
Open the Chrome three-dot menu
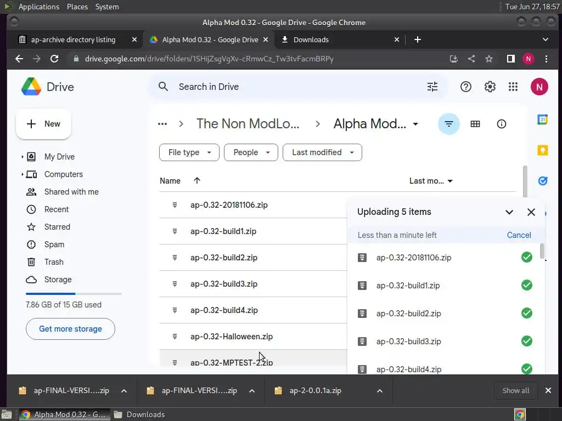(x=546, y=59)
